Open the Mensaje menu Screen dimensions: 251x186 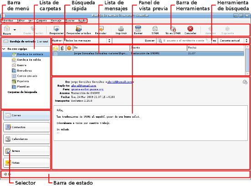tap(56, 21)
